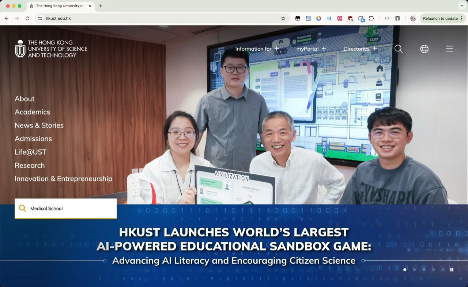Select the first active slide dot
The height and width of the screenshot is (287, 468).
(x=405, y=269)
